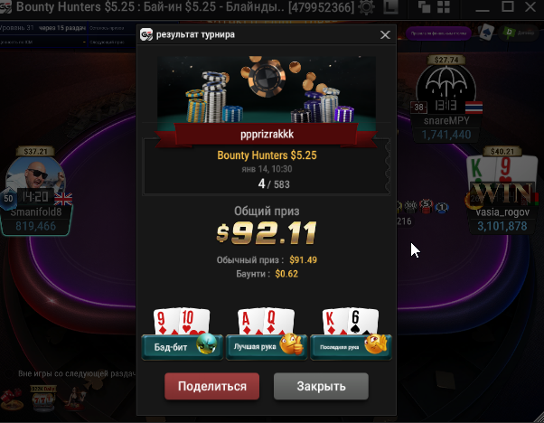Toggle Вне игры со следующей раздачи checkbox
544x423 pixels.
(9, 373)
